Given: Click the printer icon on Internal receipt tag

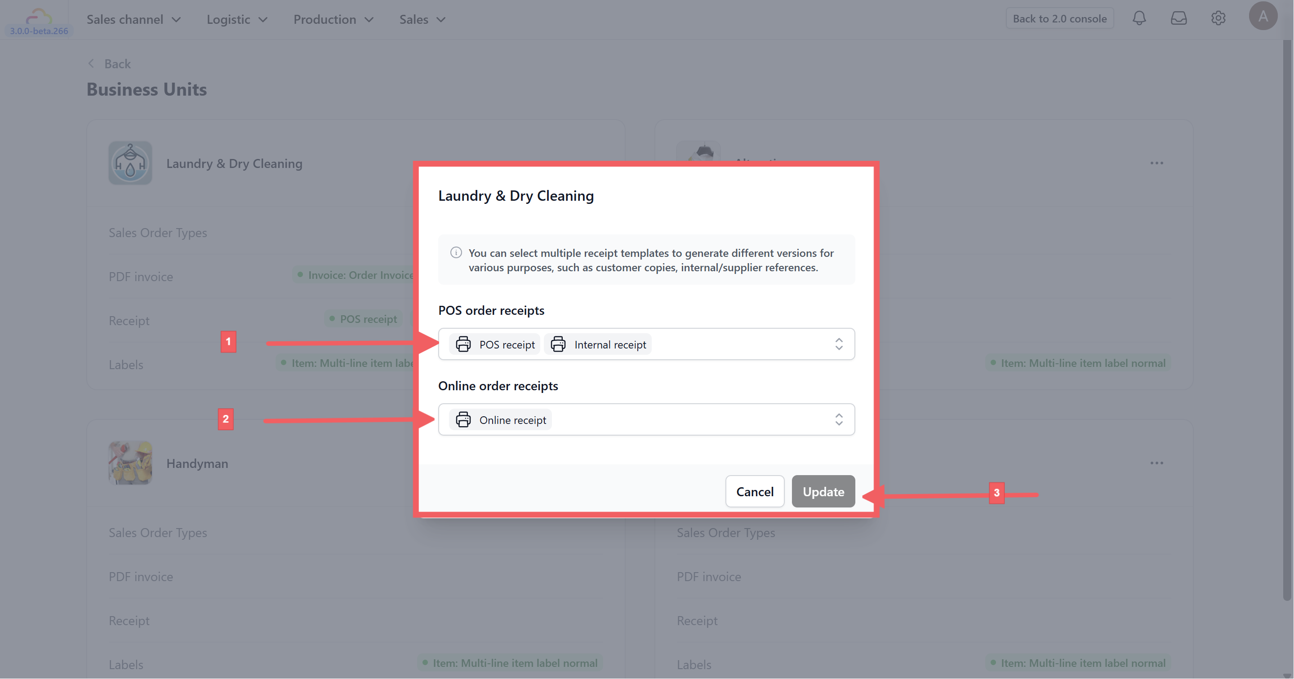Looking at the screenshot, I should point(558,344).
